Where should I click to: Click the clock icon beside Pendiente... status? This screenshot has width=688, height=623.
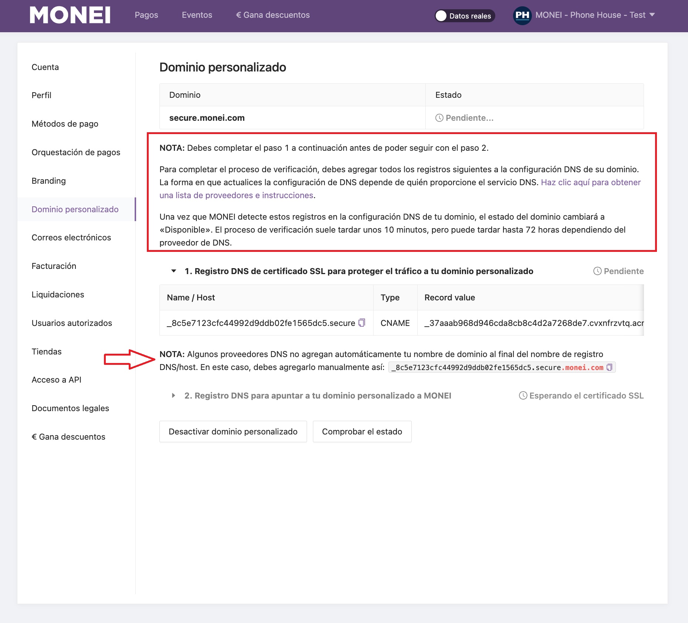(439, 118)
